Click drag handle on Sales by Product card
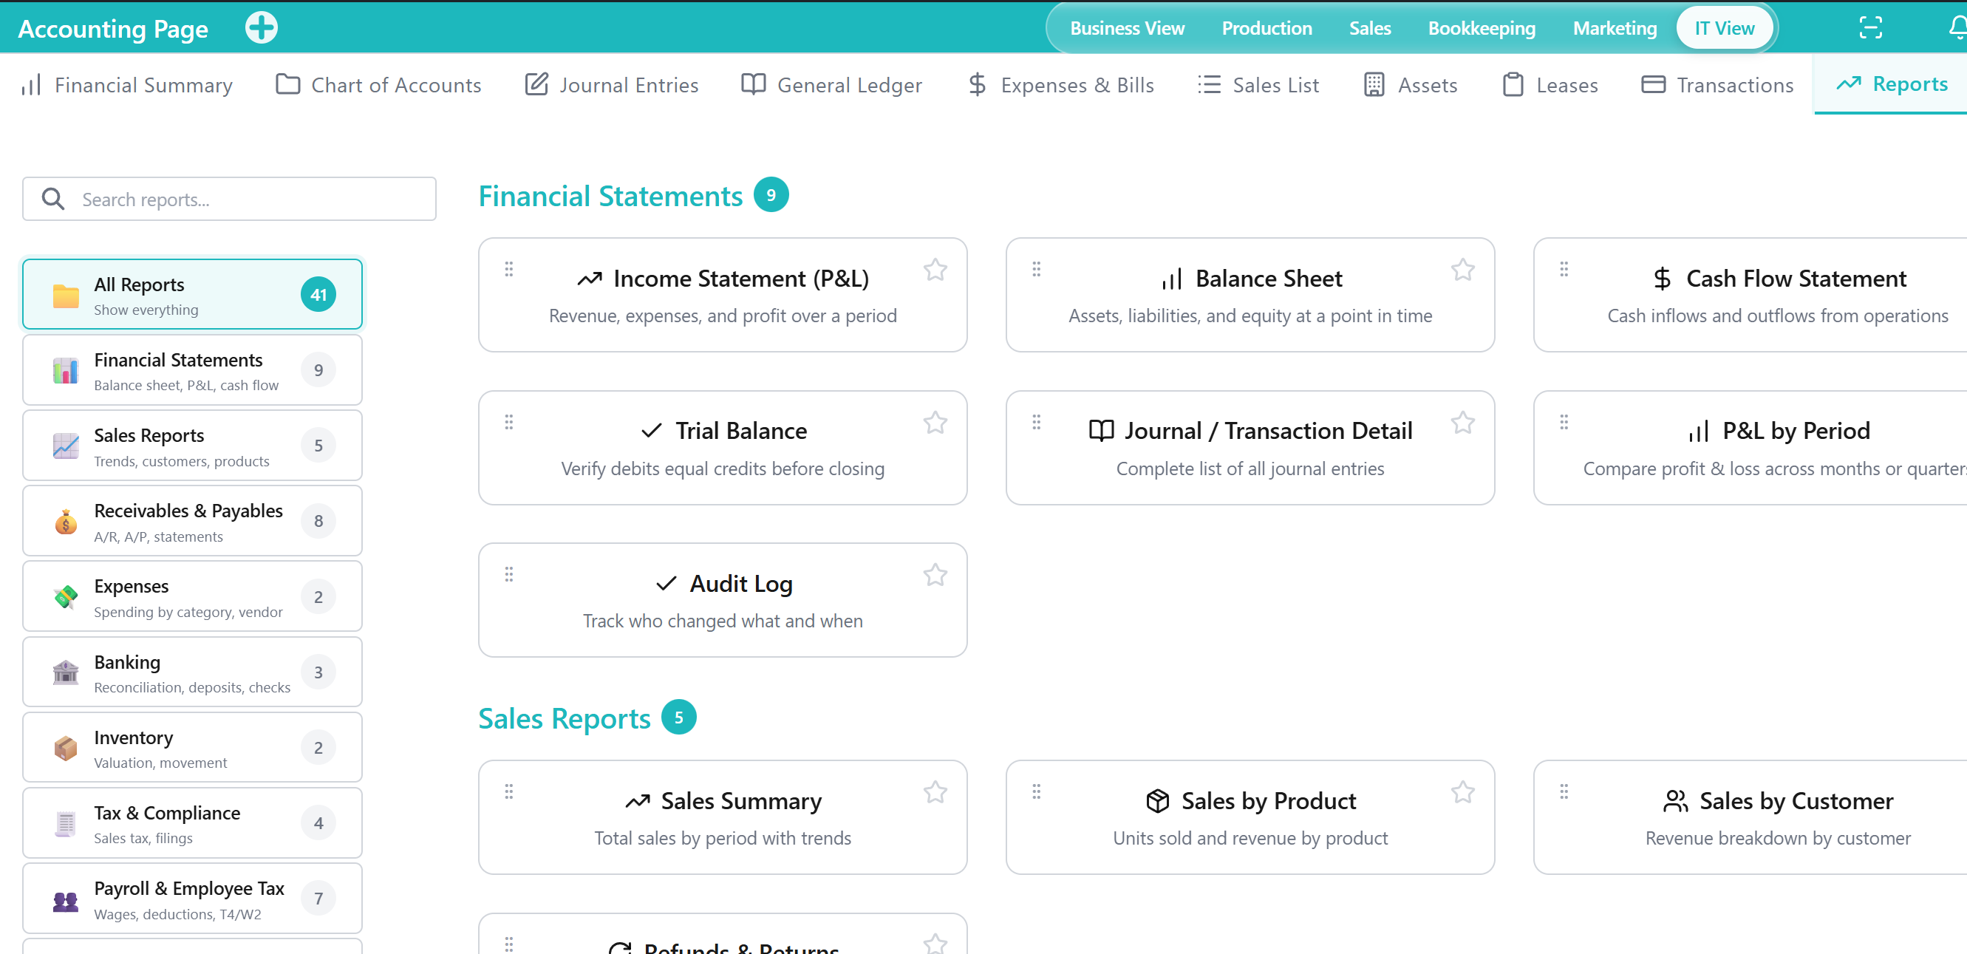The width and height of the screenshot is (1967, 954). (1036, 791)
